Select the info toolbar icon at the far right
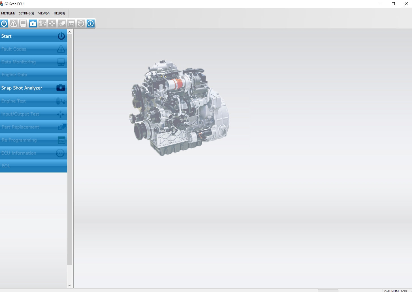 90,24
